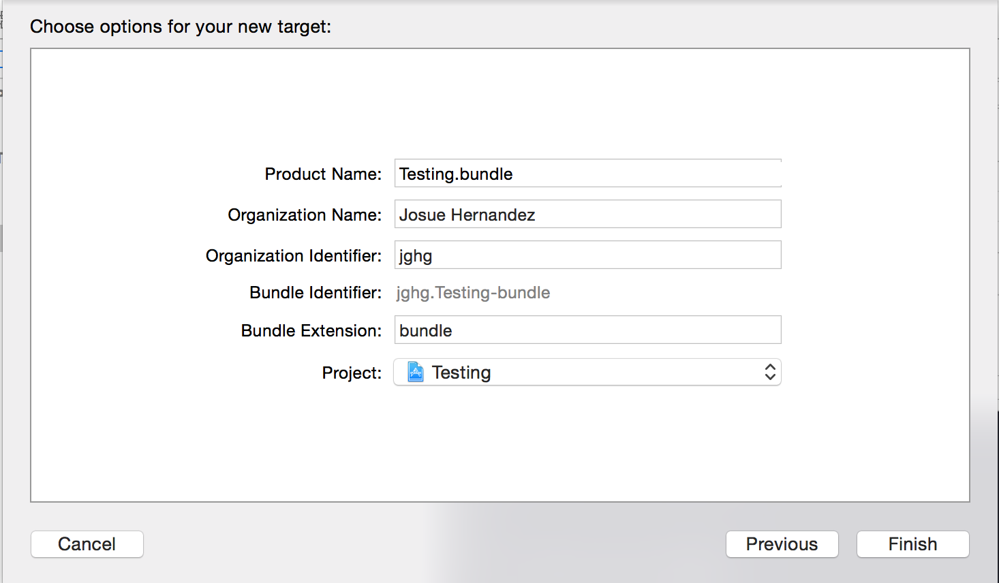Click the Bundle Extension label
999x583 pixels.
[x=311, y=331]
